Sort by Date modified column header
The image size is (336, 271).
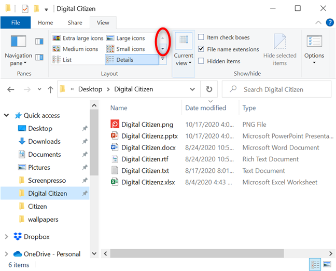coord(205,108)
